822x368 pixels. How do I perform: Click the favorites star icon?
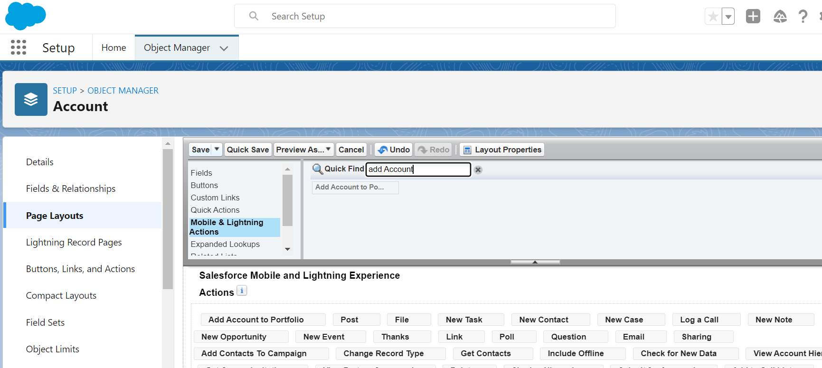coord(713,17)
